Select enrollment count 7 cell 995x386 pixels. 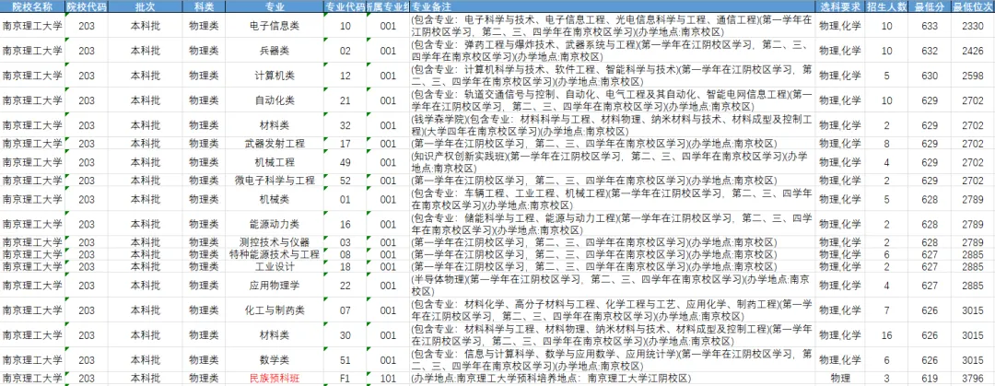coord(886,310)
